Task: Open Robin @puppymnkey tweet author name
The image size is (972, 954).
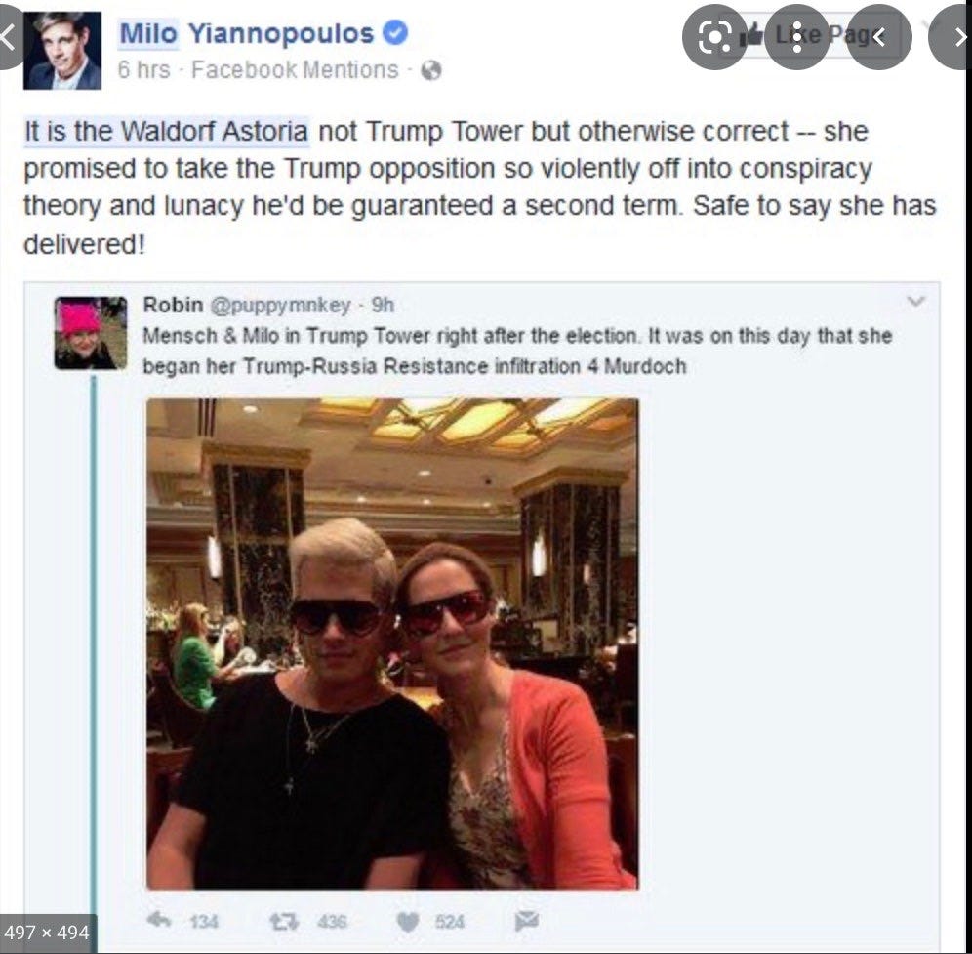Action: coord(173,305)
